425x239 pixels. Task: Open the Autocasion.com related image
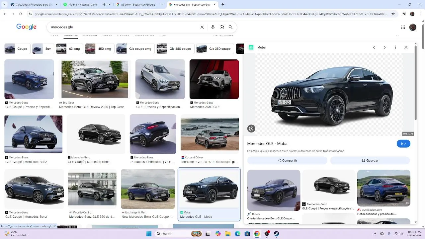[x=384, y=188]
